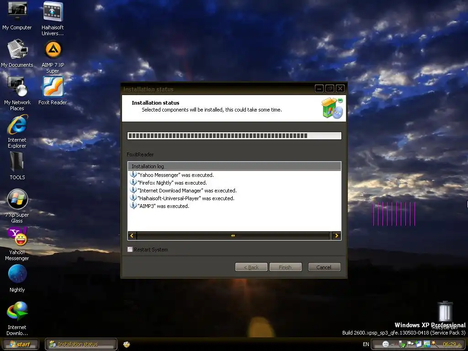The image size is (468, 351).
Task: Open Haihaisoft Universal Player desktop icon
Action: (53, 18)
